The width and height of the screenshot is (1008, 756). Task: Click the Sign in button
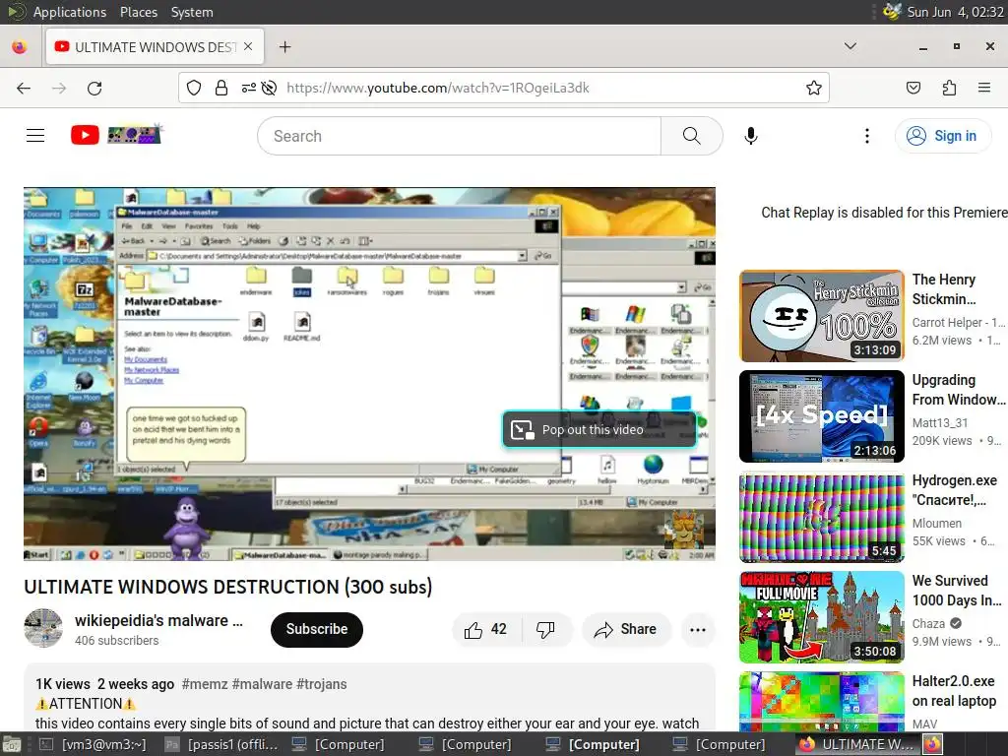(x=943, y=136)
